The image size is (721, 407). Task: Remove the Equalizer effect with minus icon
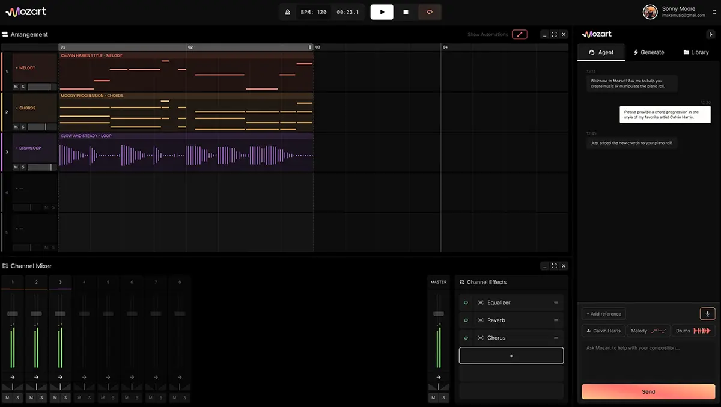pos(556,302)
